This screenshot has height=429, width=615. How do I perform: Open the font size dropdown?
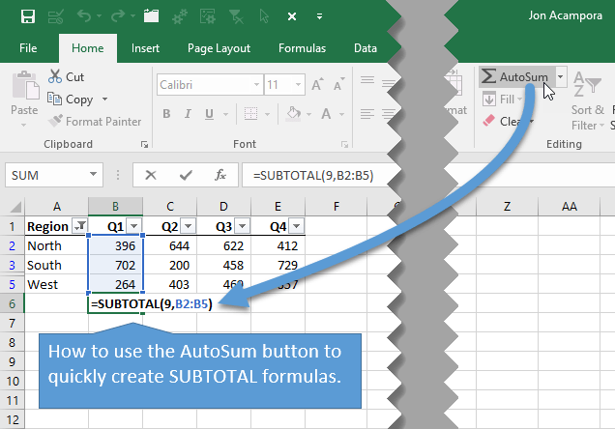coord(300,85)
